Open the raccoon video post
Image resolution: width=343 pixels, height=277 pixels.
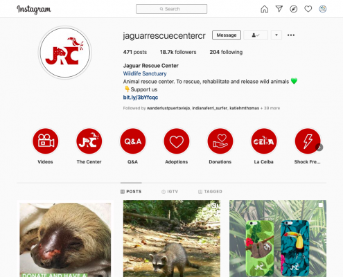click(x=172, y=239)
